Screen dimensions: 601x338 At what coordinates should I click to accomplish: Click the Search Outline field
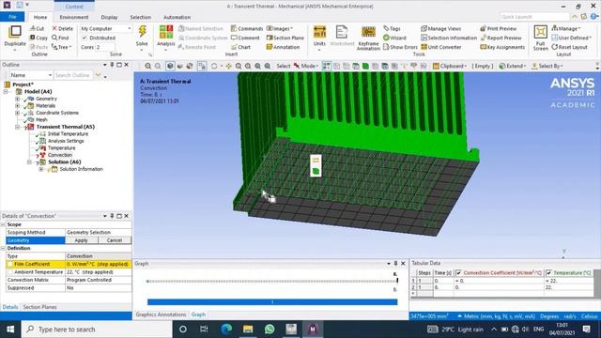(x=73, y=75)
